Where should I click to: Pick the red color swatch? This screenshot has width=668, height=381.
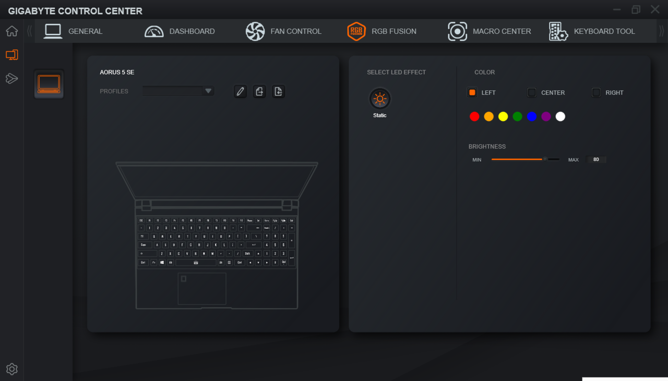click(474, 117)
